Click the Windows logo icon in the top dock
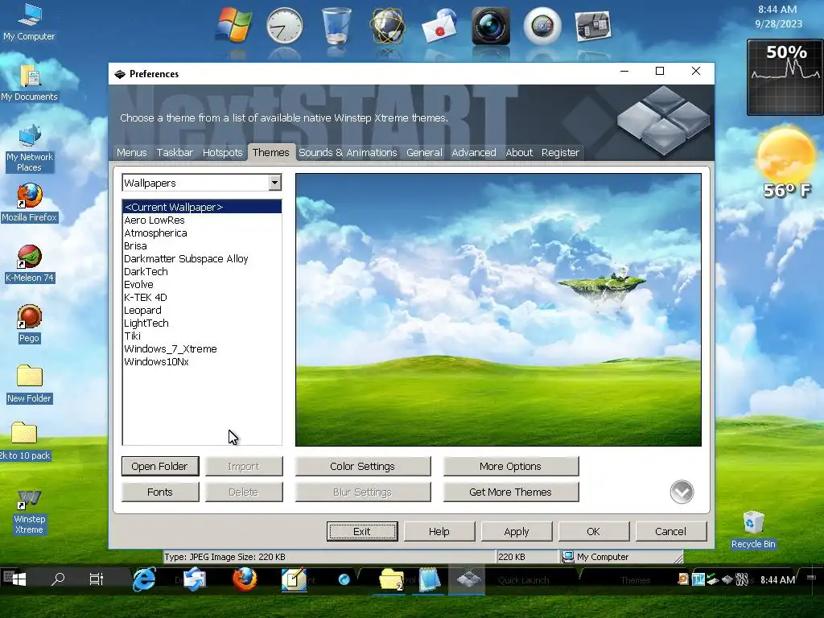The image size is (824, 618). 233,25
